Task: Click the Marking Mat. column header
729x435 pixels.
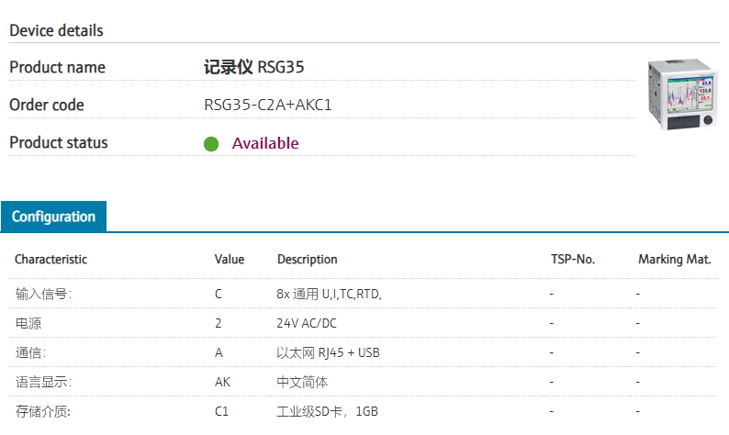Action: 675,259
